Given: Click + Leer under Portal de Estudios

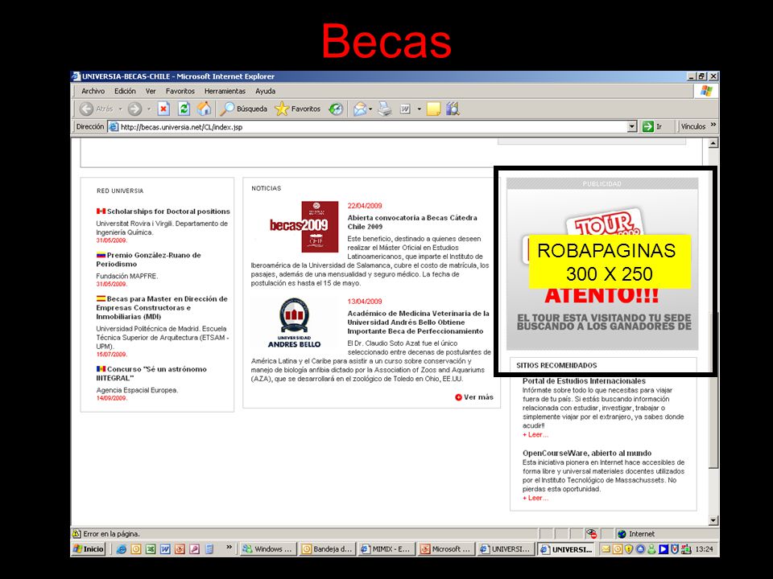Looking at the screenshot, I should (535, 435).
